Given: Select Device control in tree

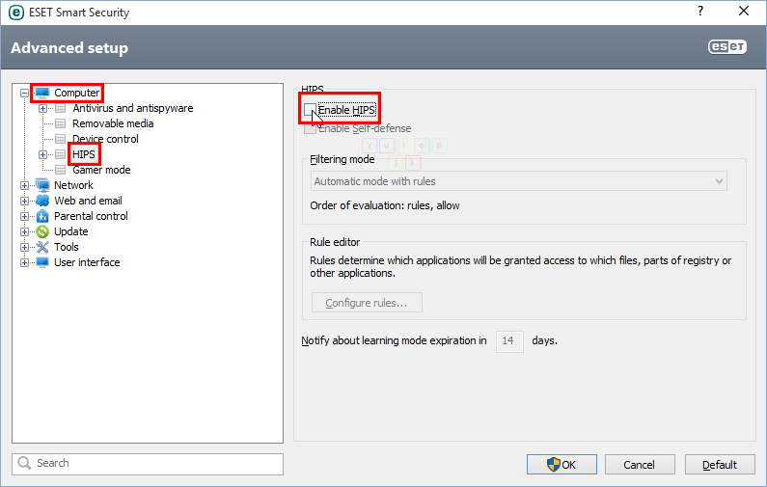Looking at the screenshot, I should click(x=105, y=139).
